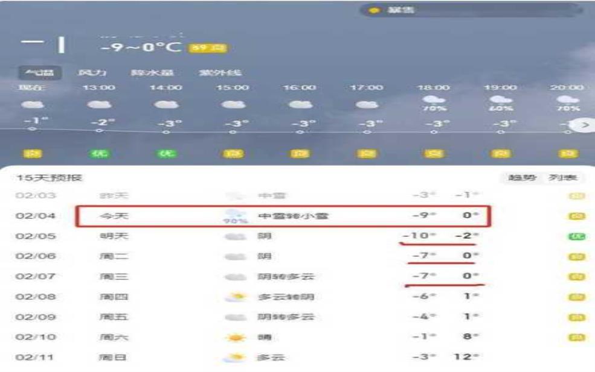This screenshot has height=372, width=595.
Task: Select 周二 in the 02/06 row
Action: pos(114,256)
